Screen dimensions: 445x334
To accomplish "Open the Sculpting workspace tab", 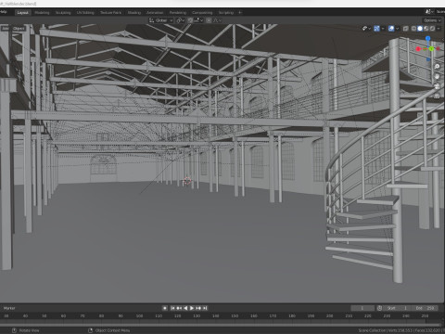I will pos(63,13).
